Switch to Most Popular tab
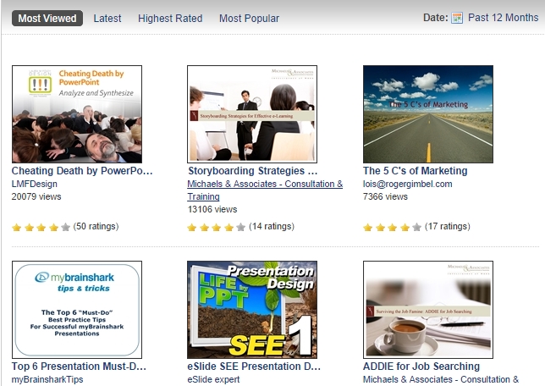545x386 pixels. [249, 19]
